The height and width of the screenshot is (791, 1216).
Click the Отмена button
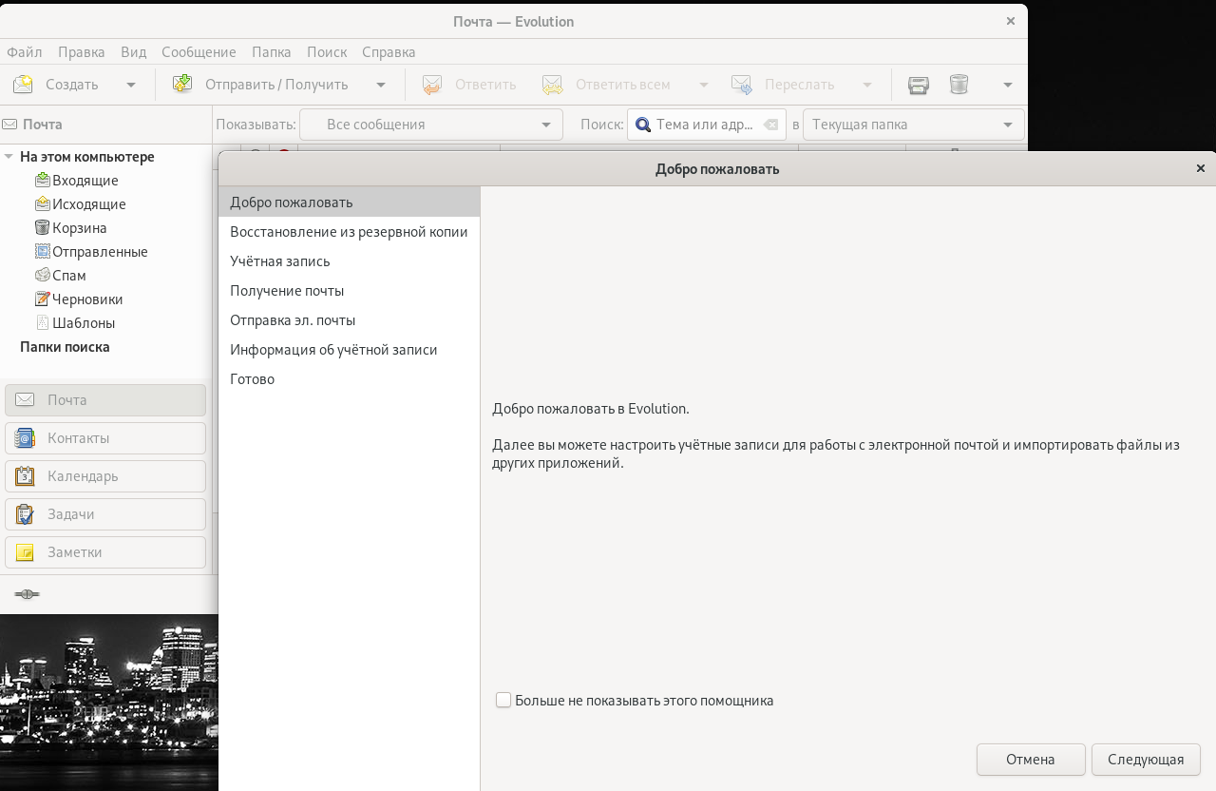(1031, 760)
